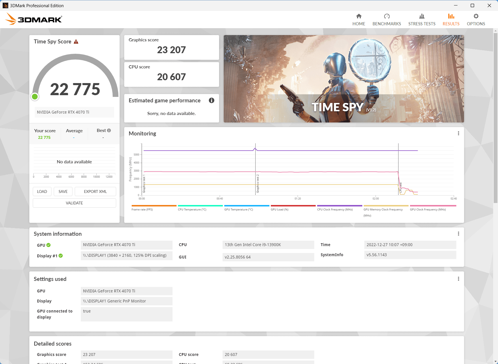Click the 22 775 Time Spy score
The height and width of the screenshot is (364, 498).
pos(75,89)
